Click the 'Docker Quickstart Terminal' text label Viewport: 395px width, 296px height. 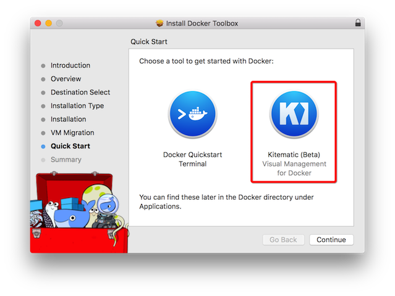click(x=193, y=159)
